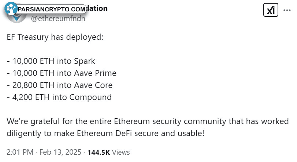Click the 2:01 PM timestamp
This screenshot has width=297, height=162.
coord(20,152)
